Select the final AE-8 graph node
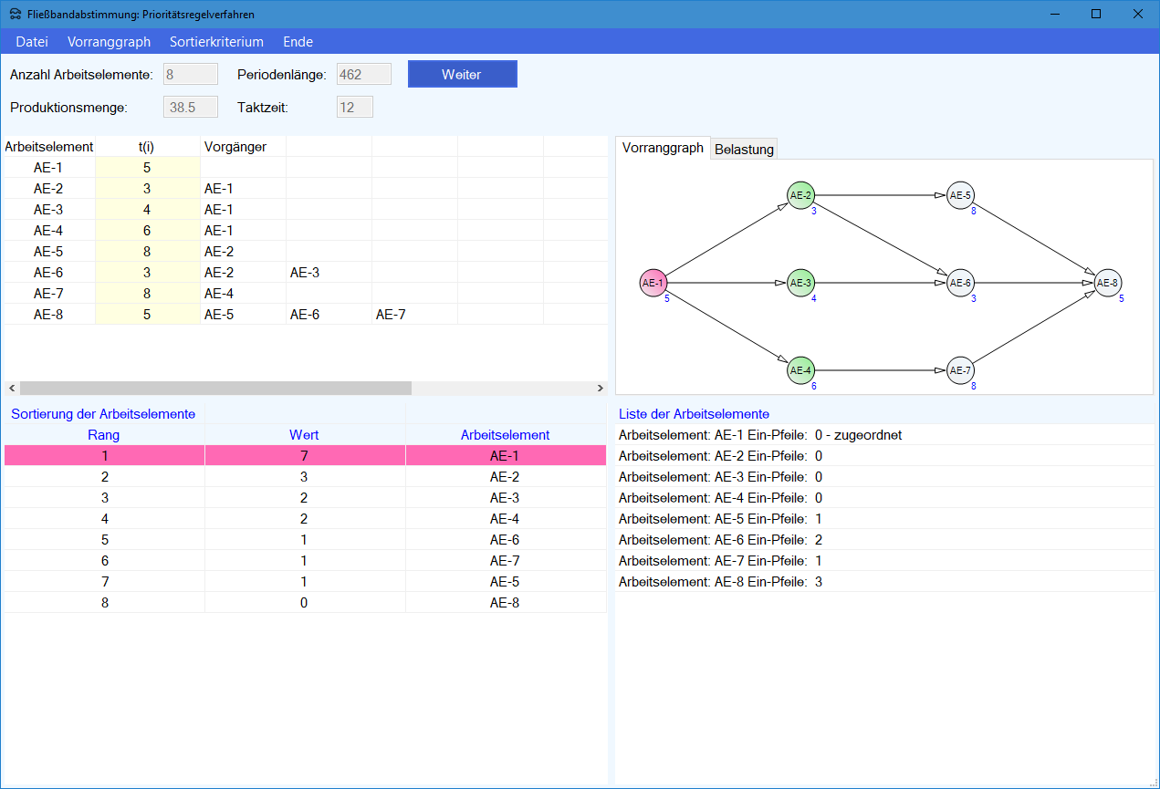The height and width of the screenshot is (789, 1160). tap(1107, 284)
